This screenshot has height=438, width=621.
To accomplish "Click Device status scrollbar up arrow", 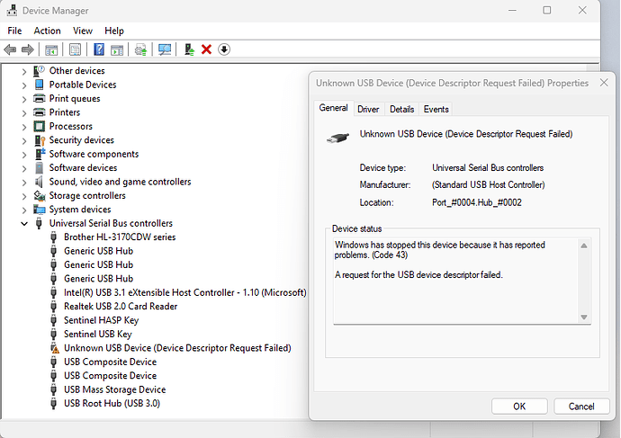I will pos(584,246).
